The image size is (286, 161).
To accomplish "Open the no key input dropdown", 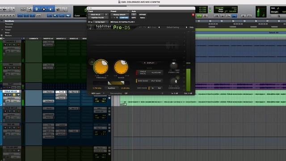I will 101,22.
